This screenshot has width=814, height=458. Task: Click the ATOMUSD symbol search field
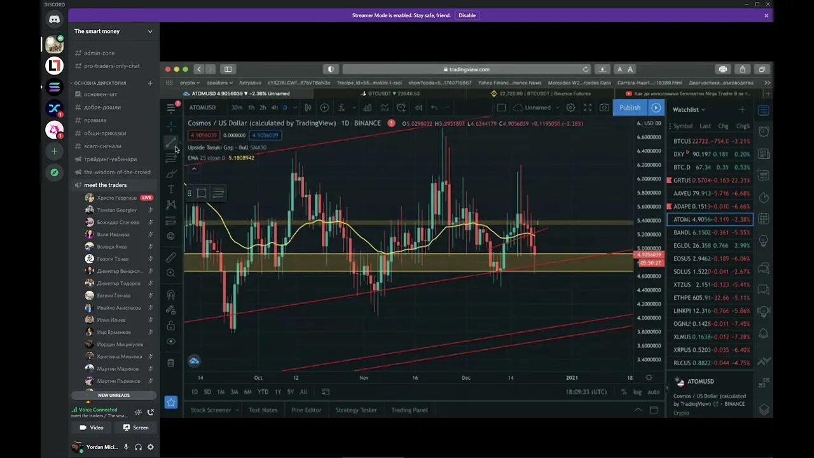pos(203,108)
